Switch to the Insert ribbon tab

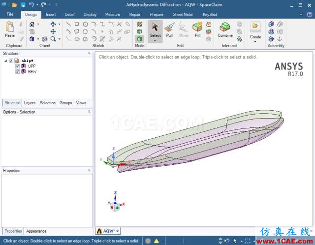(51, 14)
